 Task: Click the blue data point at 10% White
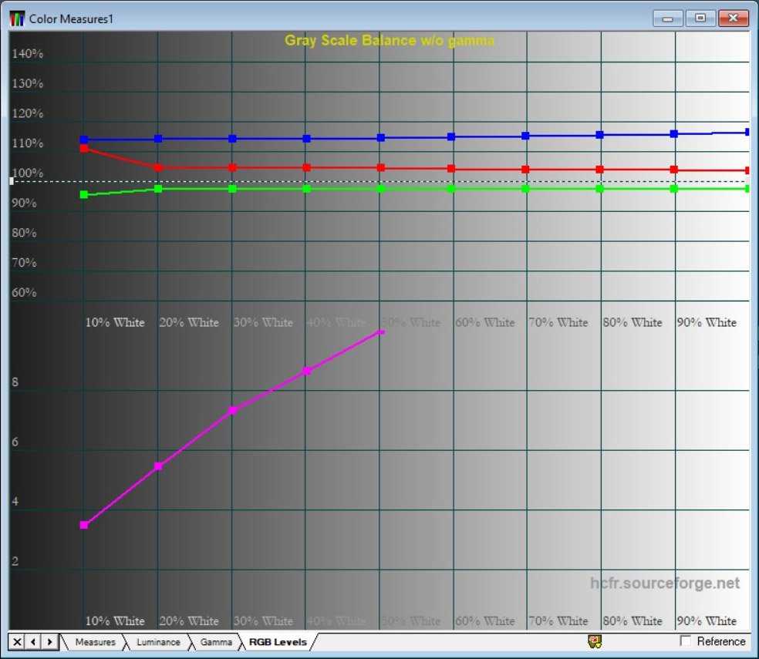84,140
